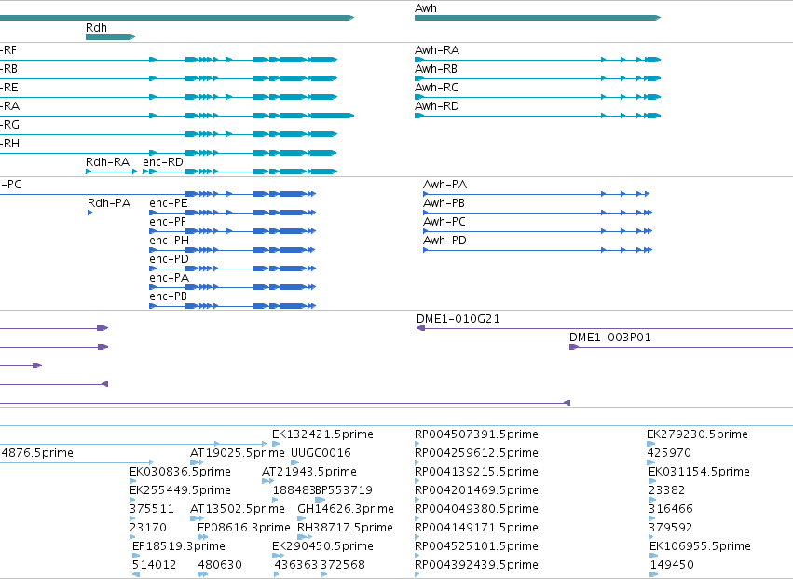Click the enc-PF protein label
This screenshot has height=579, width=793.
pos(168,222)
